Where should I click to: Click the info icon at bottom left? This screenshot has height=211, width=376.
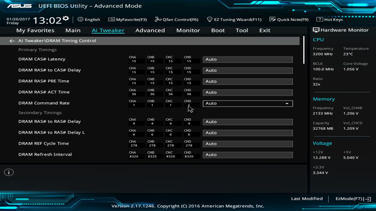click(9, 172)
